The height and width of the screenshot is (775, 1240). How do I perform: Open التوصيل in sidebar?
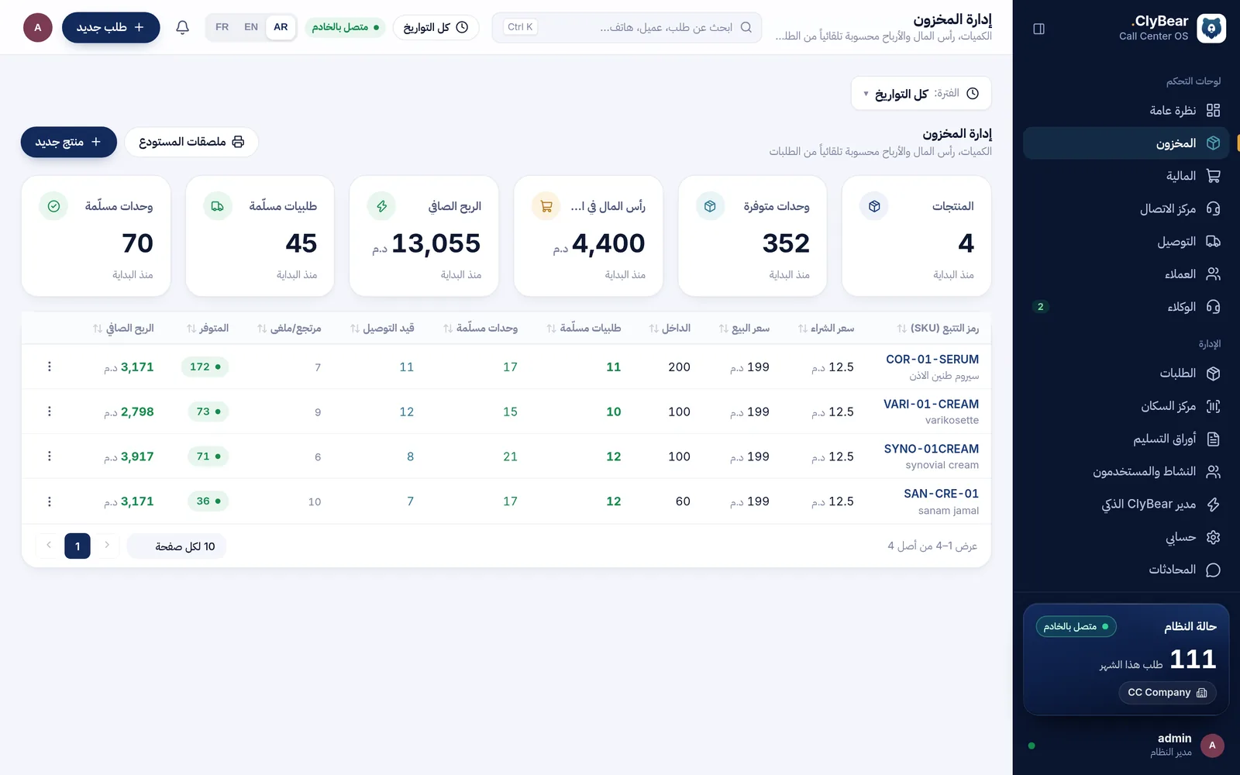coord(1126,242)
